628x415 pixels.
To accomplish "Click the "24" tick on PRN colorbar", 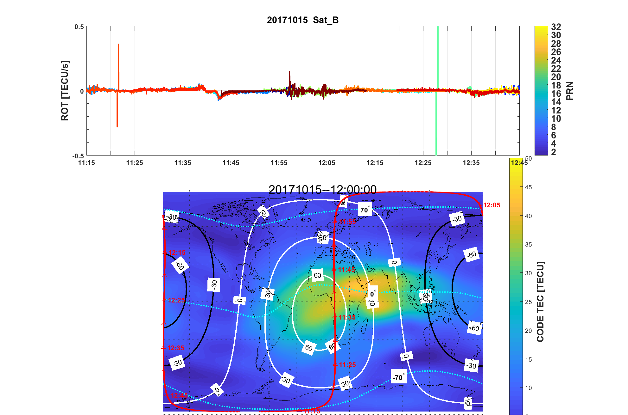I will (x=556, y=60).
